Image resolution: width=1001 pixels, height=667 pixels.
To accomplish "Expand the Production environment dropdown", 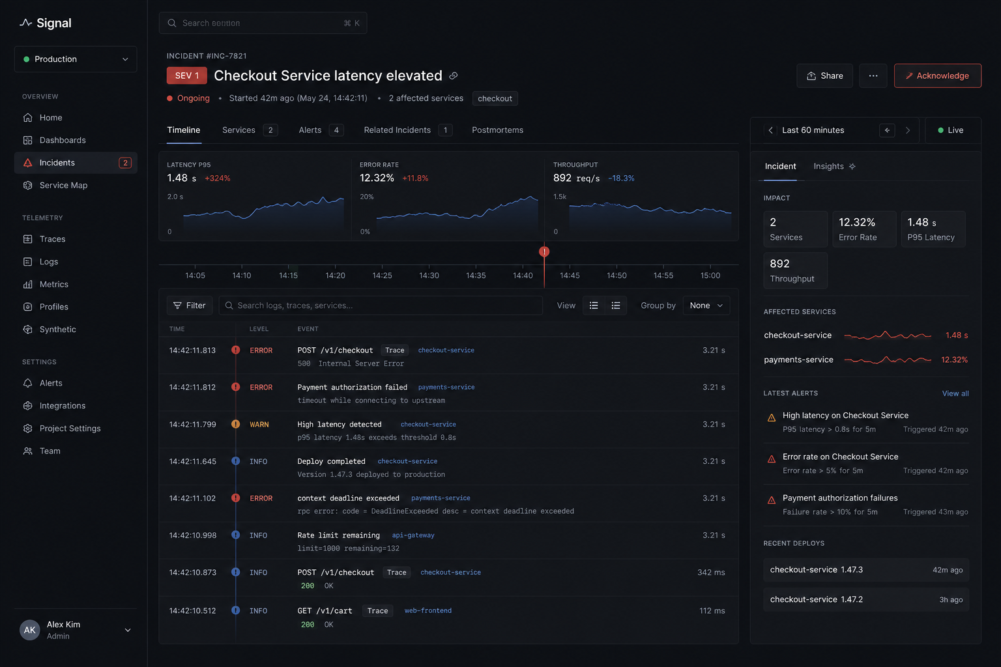I will (76, 59).
